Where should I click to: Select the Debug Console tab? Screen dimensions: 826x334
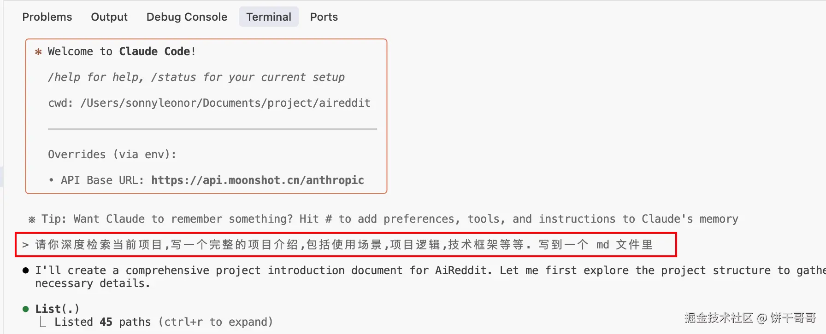click(x=187, y=17)
